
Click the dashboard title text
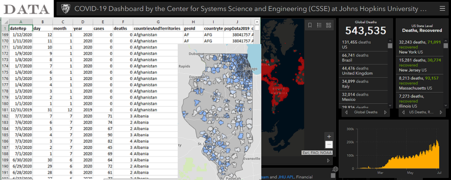coord(250,9)
